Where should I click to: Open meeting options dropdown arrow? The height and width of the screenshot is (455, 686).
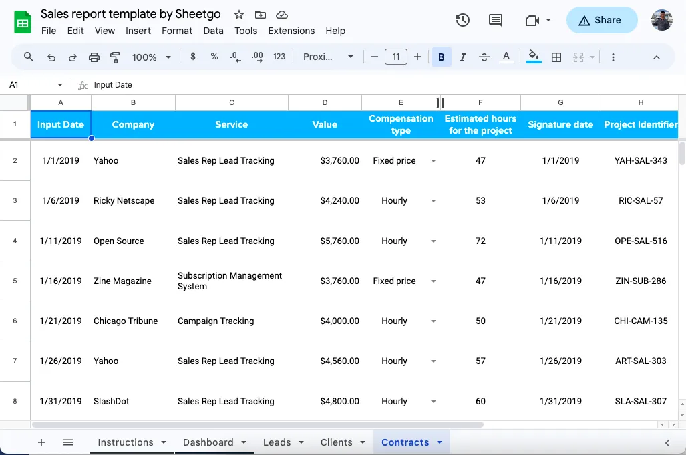tap(548, 20)
